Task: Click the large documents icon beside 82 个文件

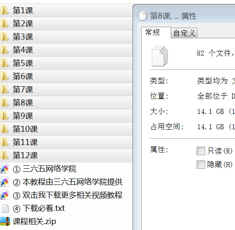Action: click(x=160, y=56)
